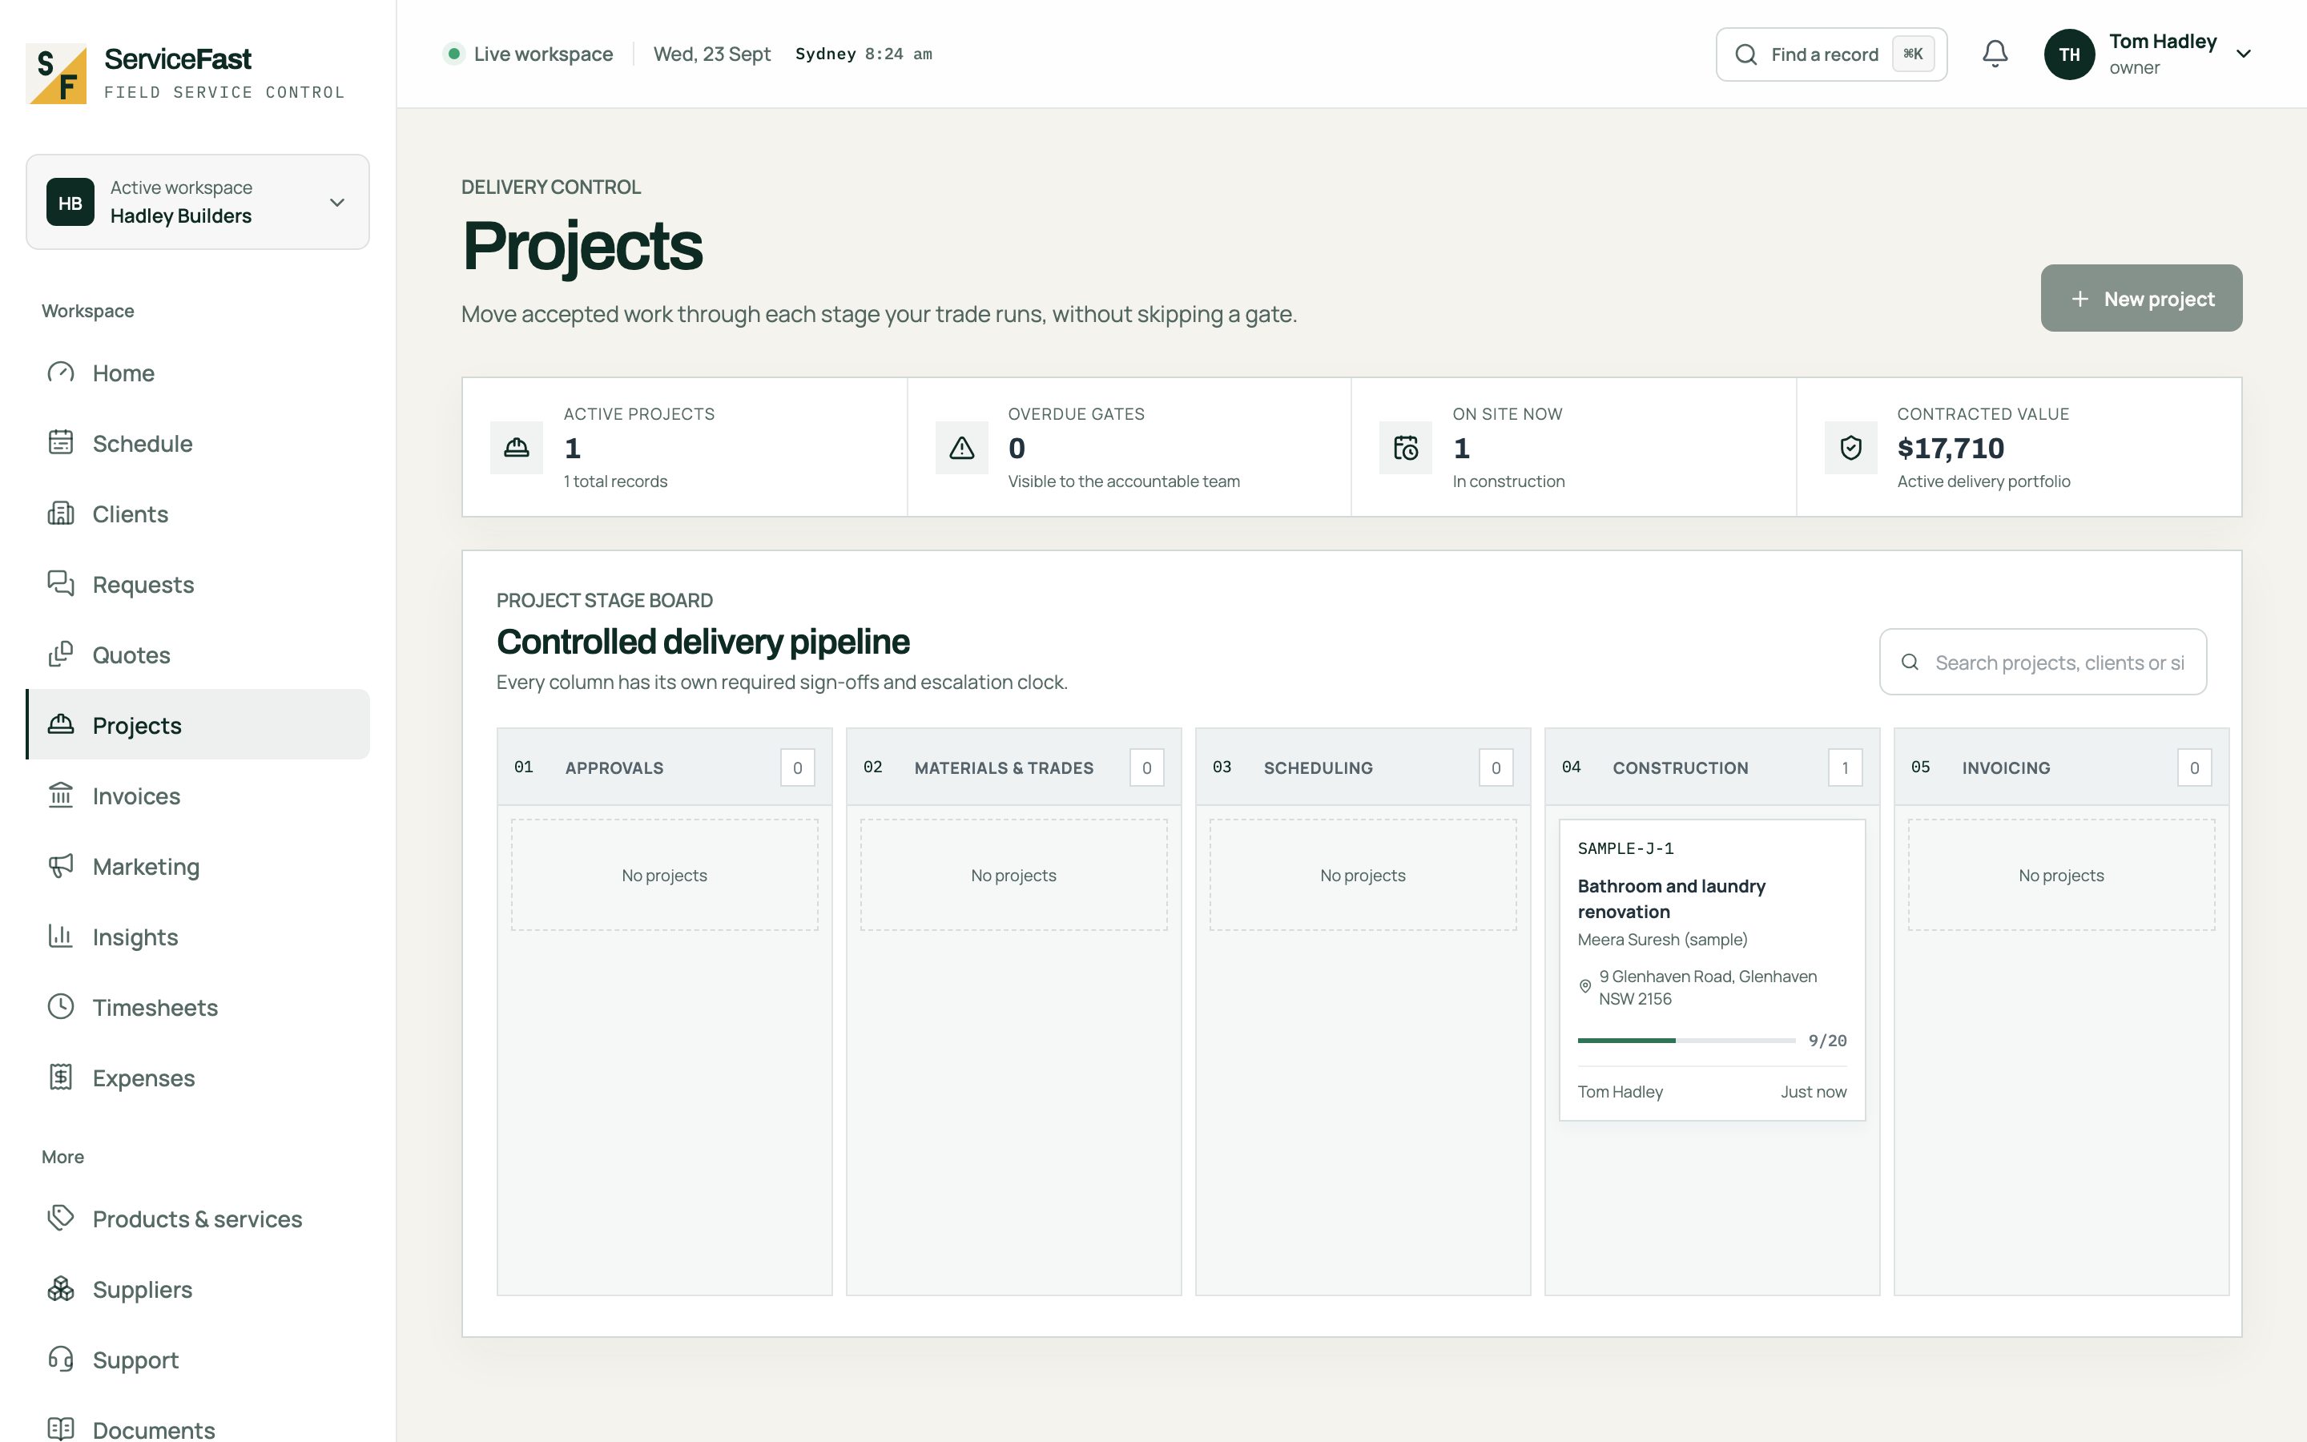Click the Active Projects hard-hat icon
The image size is (2307, 1442).
point(517,447)
